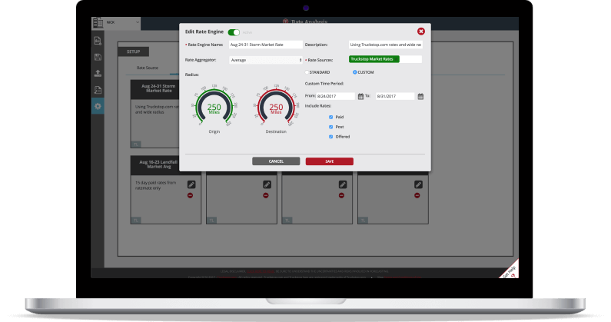The width and height of the screenshot is (611, 322).
Task: Uncheck the Paid rates checkbox
Action: click(330, 117)
